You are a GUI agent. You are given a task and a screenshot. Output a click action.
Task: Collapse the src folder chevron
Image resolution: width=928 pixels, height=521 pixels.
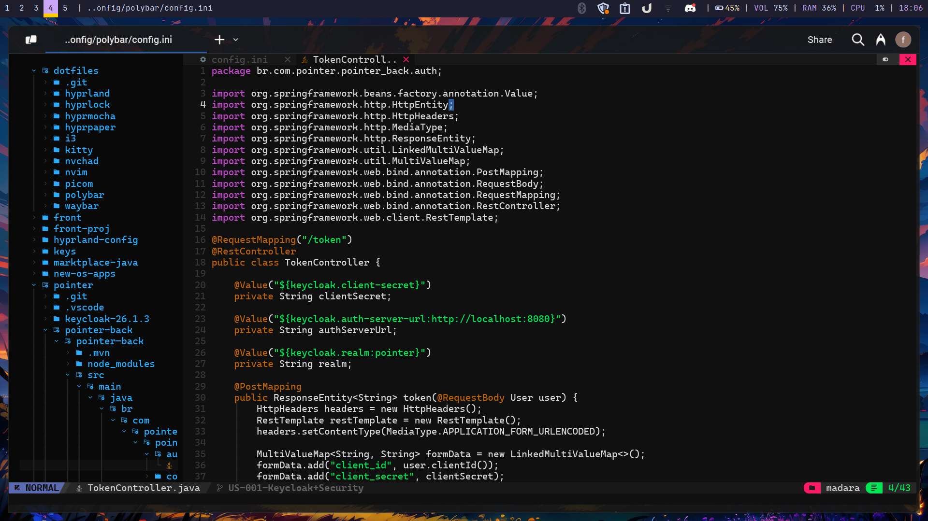point(68,375)
